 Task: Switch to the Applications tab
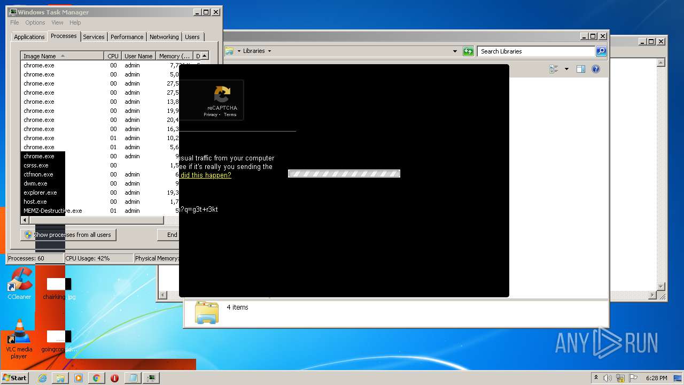coord(29,37)
